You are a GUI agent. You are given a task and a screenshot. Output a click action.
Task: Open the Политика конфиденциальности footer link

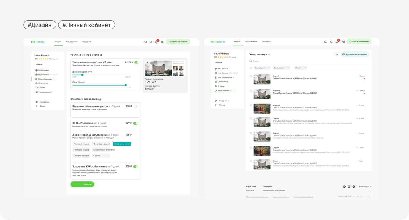(257, 197)
